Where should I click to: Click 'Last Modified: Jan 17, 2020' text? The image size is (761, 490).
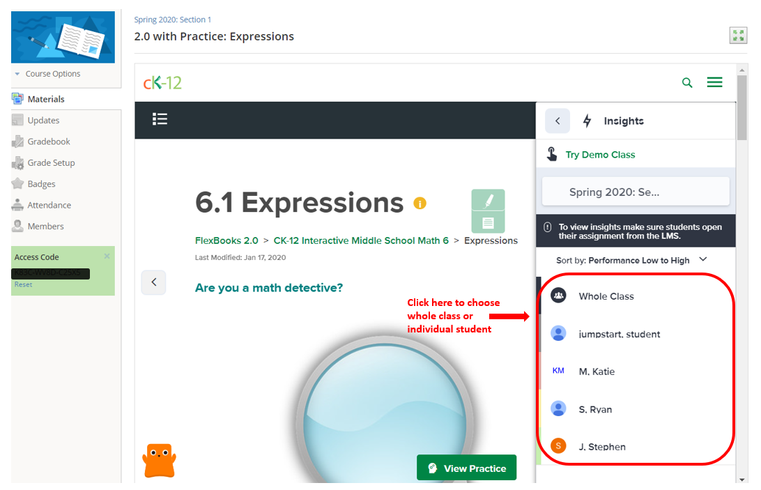(240, 257)
